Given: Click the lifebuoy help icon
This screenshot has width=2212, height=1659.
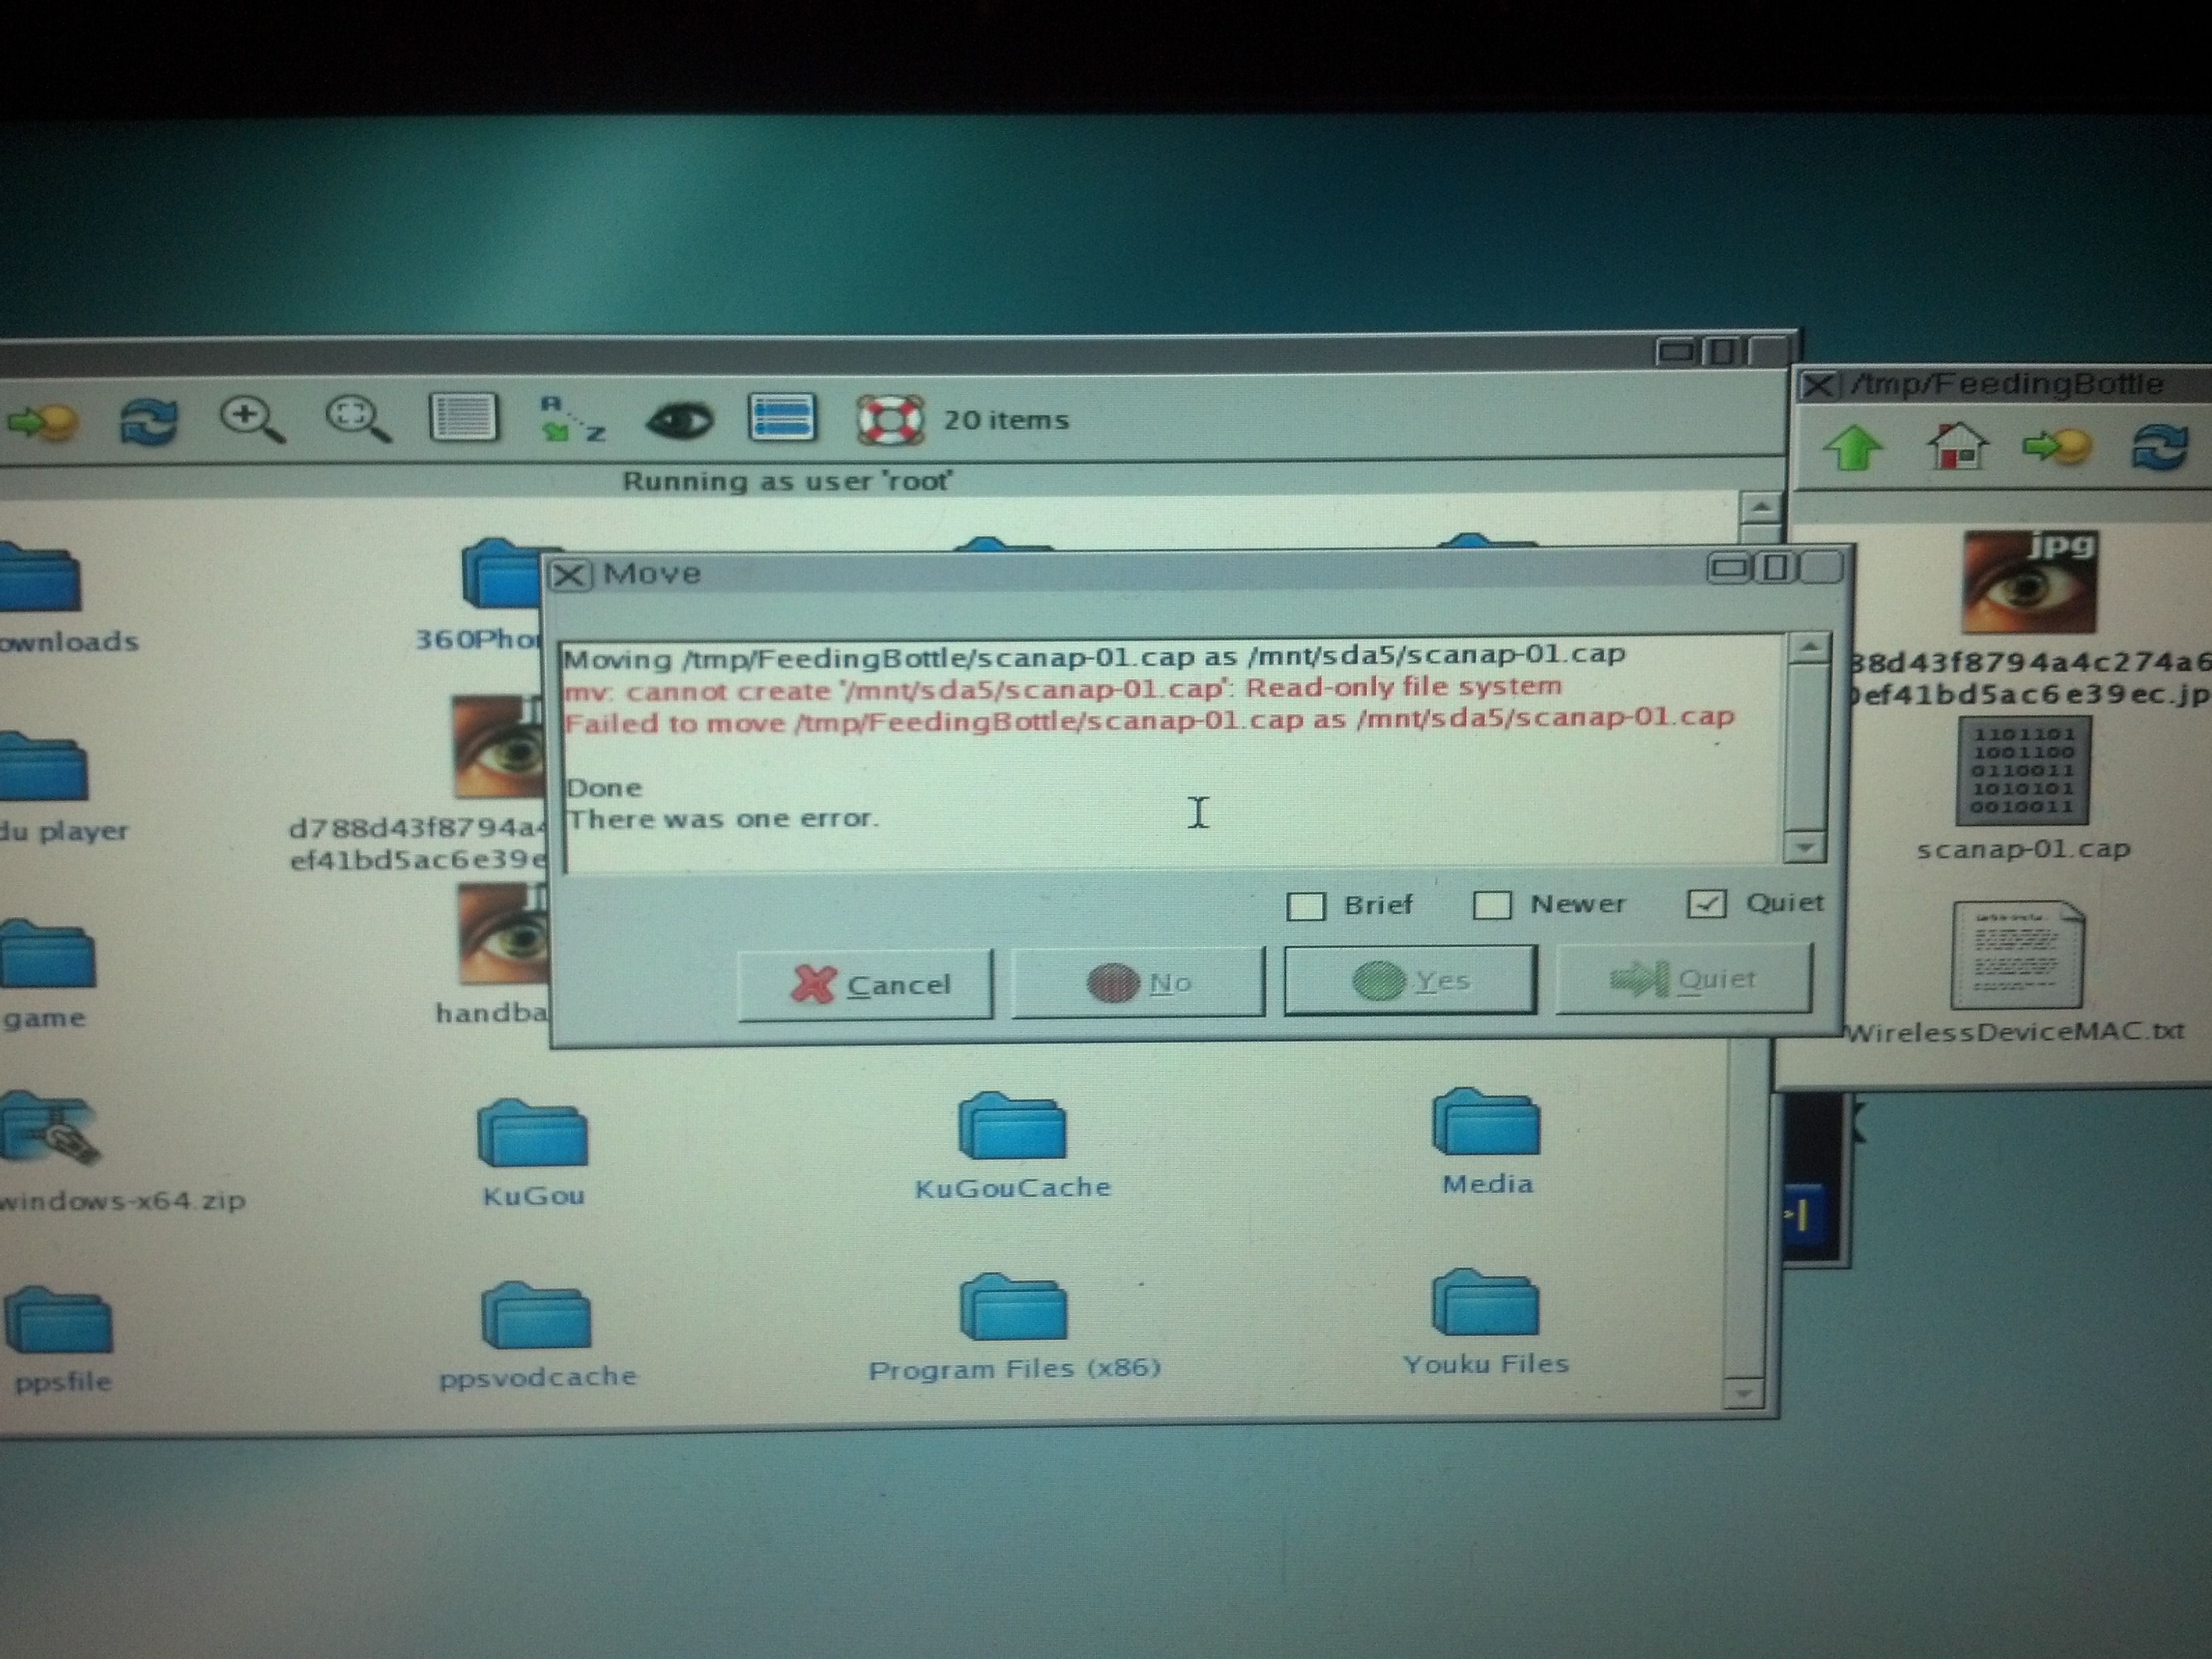Looking at the screenshot, I should pyautogui.click(x=889, y=419).
